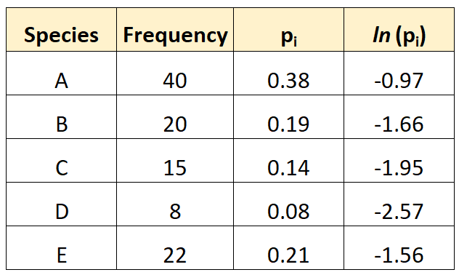Click the Species column header
Viewport: 459px width, 275px height.
tap(61, 30)
